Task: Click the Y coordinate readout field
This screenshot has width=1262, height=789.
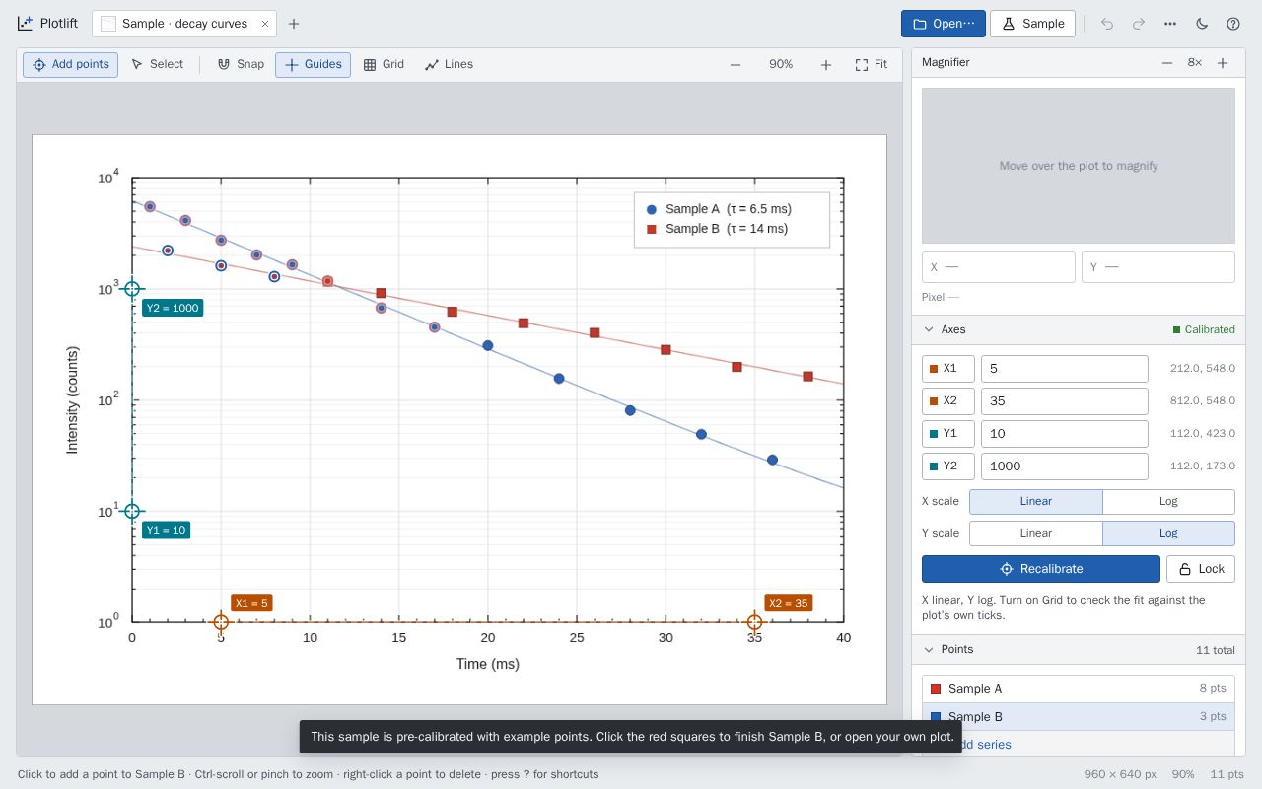Action: point(1158,267)
